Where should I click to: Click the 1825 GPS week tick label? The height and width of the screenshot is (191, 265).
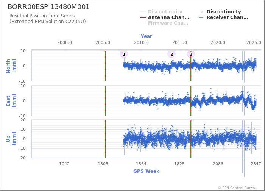(179, 164)
